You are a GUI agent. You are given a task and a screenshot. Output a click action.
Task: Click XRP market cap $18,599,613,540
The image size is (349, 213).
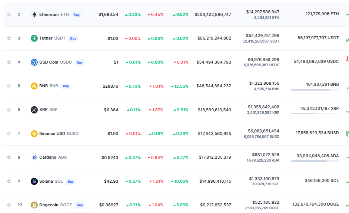point(215,110)
